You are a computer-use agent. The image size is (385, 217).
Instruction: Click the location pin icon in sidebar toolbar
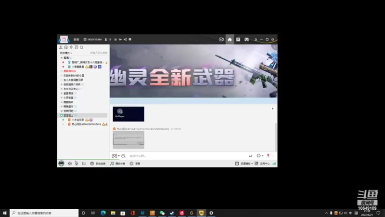[x=71, y=47]
